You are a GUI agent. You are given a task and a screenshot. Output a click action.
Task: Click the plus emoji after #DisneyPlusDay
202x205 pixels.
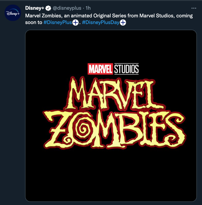123,23
